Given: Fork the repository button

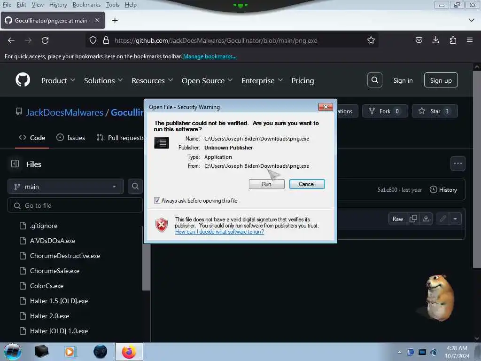Looking at the screenshot, I should 385,111.
